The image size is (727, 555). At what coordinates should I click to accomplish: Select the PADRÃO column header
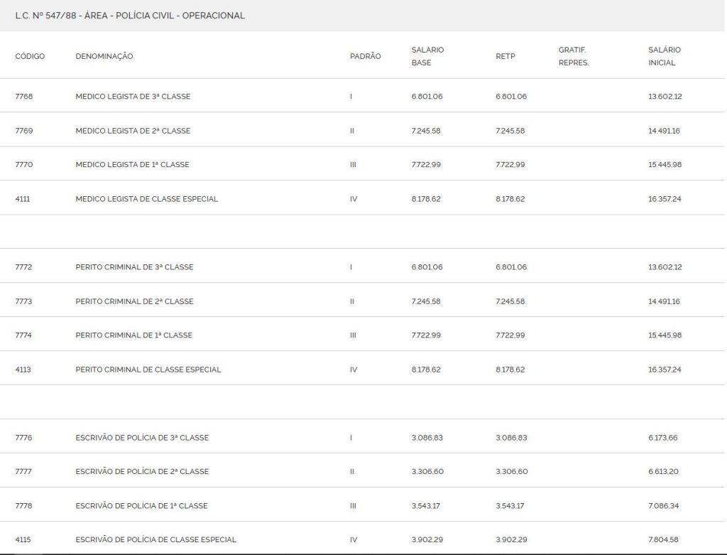366,56
